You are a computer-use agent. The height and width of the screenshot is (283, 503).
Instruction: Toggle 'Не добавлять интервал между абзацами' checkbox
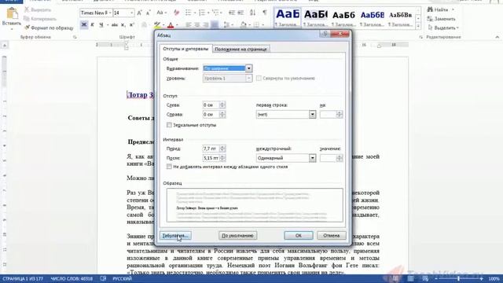[x=169, y=167]
